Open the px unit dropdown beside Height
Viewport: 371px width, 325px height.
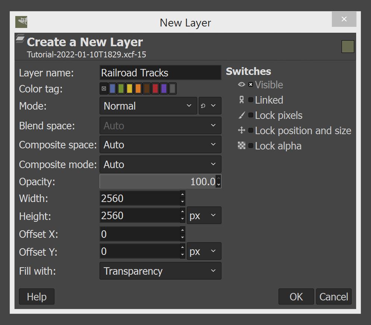204,215
